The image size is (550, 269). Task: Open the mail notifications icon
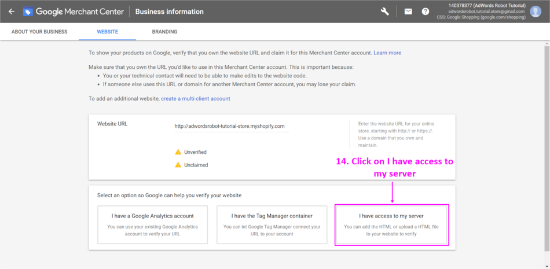point(408,12)
